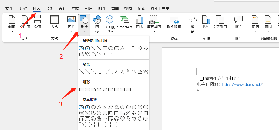Screen dimensions: 279x130
Task: Add a bookmark with 书签
Action: [x=206, y=21]
